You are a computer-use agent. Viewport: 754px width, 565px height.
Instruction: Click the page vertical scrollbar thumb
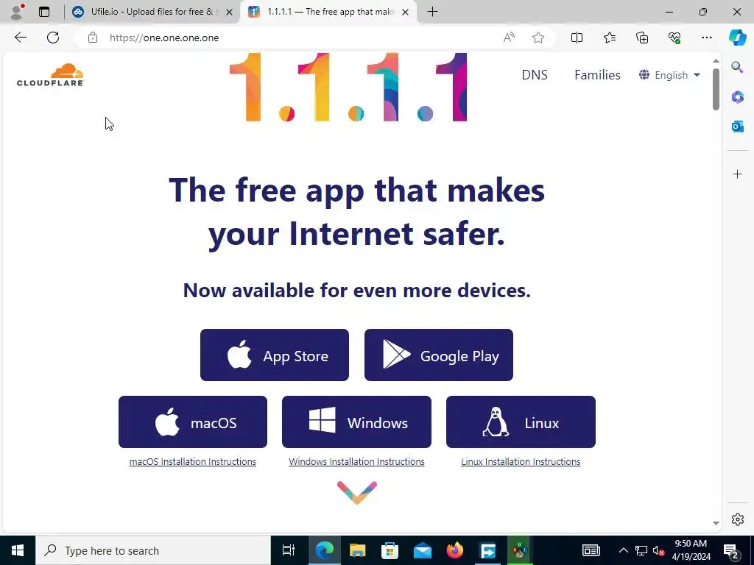click(x=716, y=89)
